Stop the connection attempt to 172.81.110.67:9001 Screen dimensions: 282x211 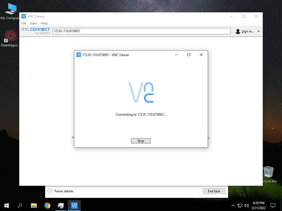[141, 141]
